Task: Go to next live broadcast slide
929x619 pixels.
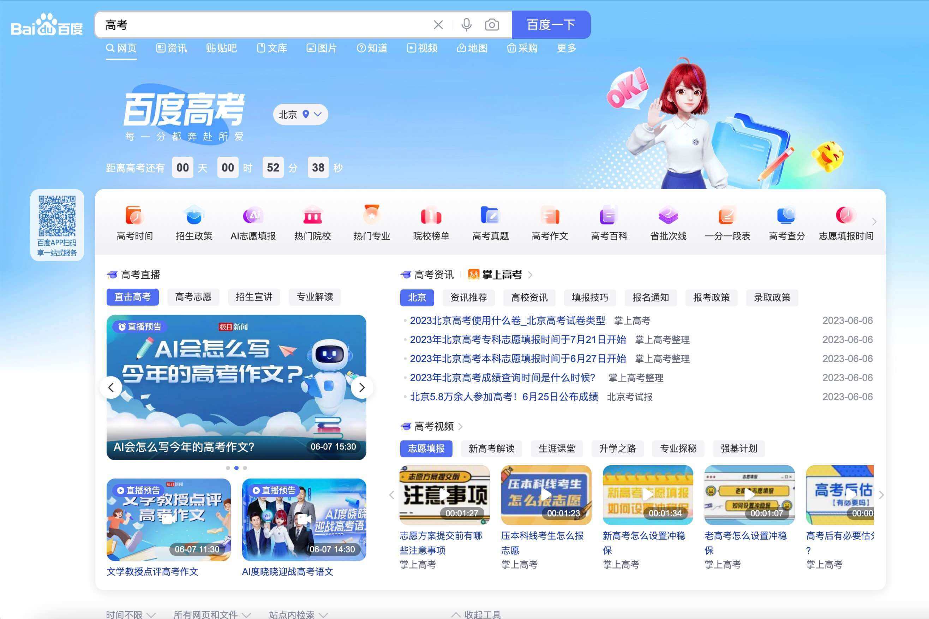Action: pos(362,387)
